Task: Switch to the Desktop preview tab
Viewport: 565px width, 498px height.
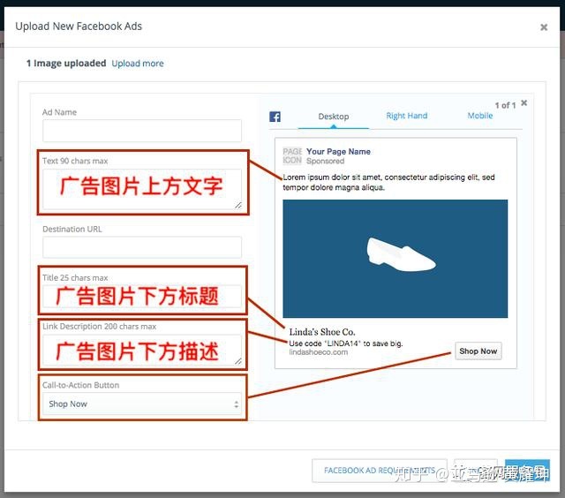Action: pyautogui.click(x=334, y=117)
